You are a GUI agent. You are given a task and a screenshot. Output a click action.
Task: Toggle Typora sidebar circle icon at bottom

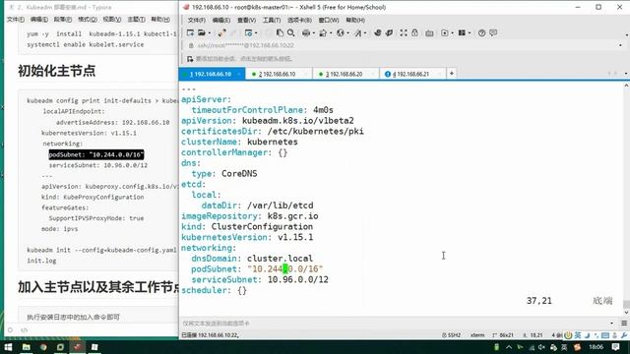coord(11,330)
